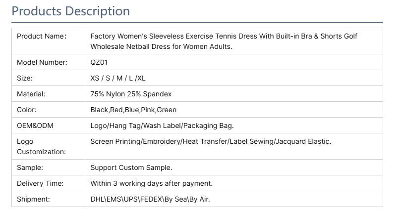Select the Black,Red,Blue,Pink,Green color list
Viewport: 402px width, 209px height.
click(x=133, y=110)
